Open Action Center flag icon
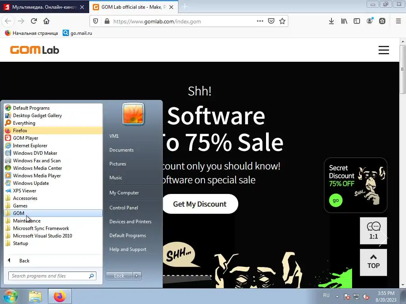Screen dimensions: 406x304 coord(347,296)
